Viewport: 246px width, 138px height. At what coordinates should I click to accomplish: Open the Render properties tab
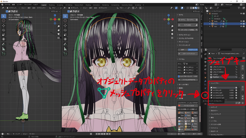[205, 59]
